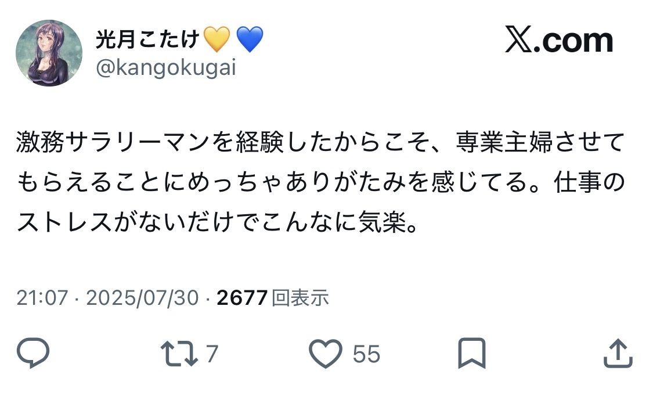Image resolution: width=653 pixels, height=414 pixels.
Task: Open the 2677 view count
Action: (x=242, y=298)
